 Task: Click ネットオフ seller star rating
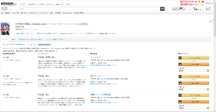(93, 60)
